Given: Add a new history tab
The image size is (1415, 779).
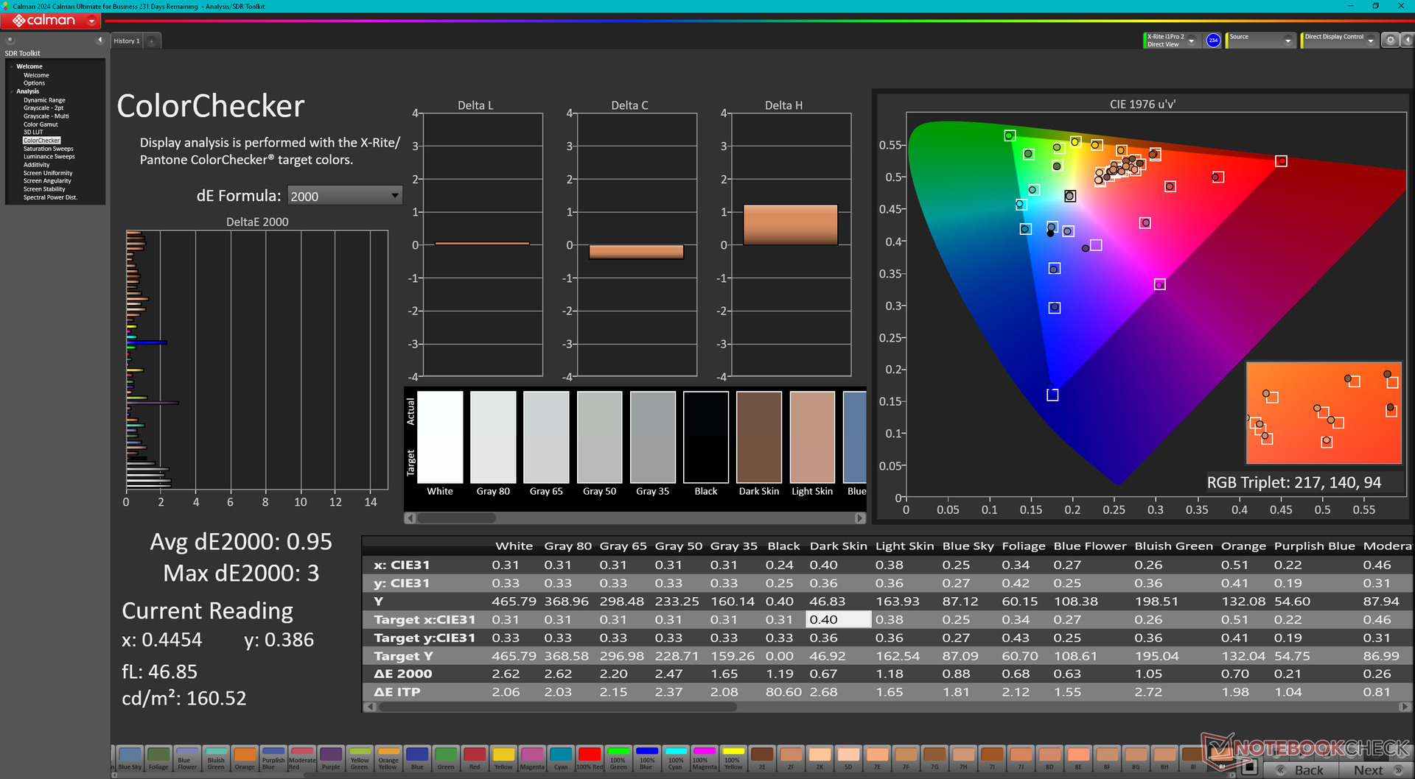Looking at the screenshot, I should pyautogui.click(x=152, y=41).
